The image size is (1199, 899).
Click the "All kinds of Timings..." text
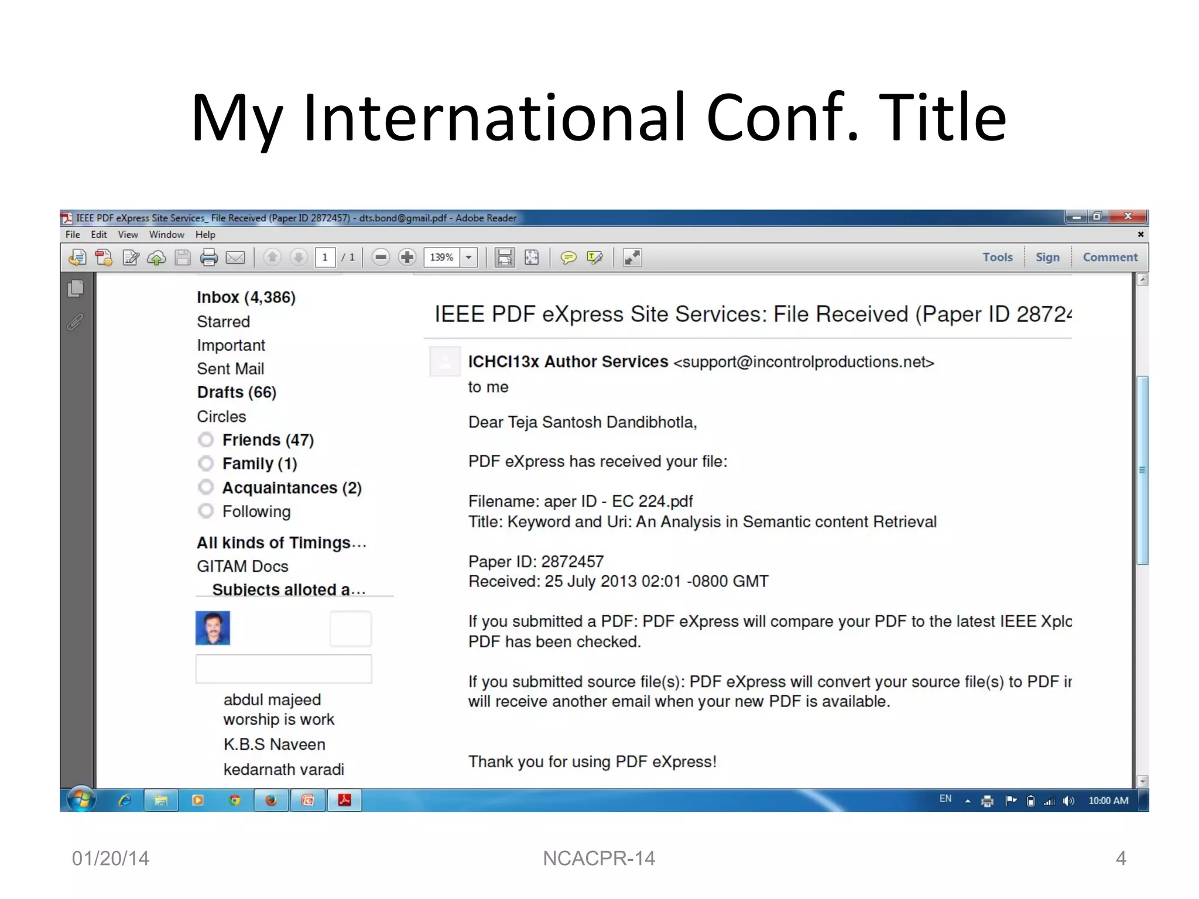pos(282,543)
